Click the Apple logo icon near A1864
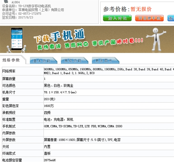The width and height of the screenshot is (174, 162). coord(6,1)
